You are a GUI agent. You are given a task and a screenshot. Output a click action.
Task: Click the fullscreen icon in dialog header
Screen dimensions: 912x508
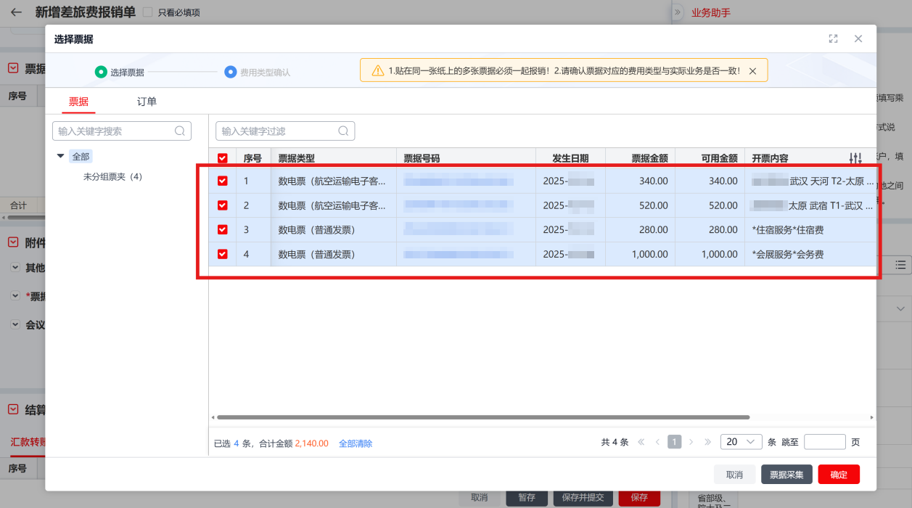coord(833,39)
